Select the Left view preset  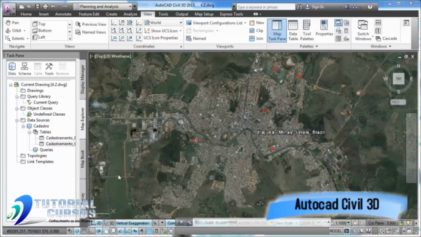[39, 38]
